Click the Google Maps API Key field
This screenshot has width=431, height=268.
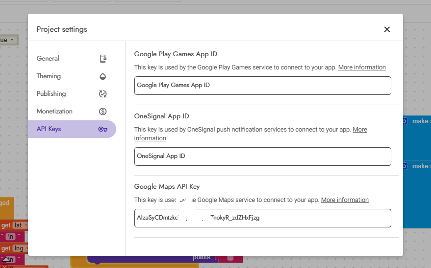(x=262, y=218)
